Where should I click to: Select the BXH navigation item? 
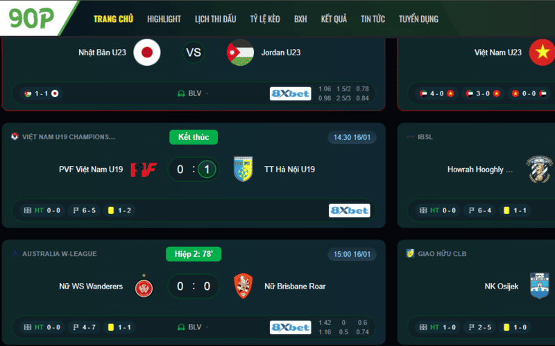tap(300, 19)
